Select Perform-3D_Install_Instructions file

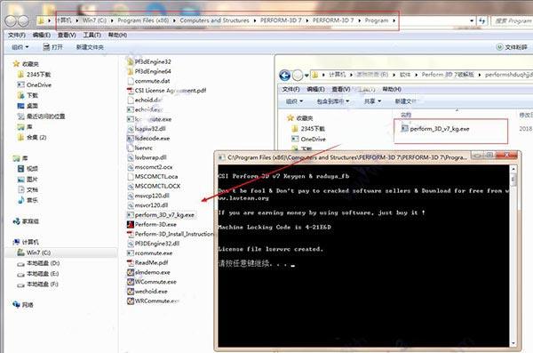tap(171, 234)
